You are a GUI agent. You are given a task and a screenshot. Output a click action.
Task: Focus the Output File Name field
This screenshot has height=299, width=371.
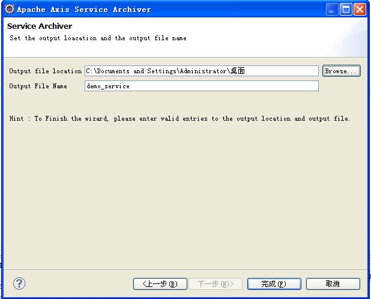click(202, 86)
